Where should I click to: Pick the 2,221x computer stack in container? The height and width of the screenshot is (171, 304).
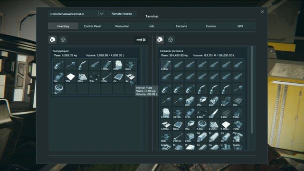tap(214, 125)
